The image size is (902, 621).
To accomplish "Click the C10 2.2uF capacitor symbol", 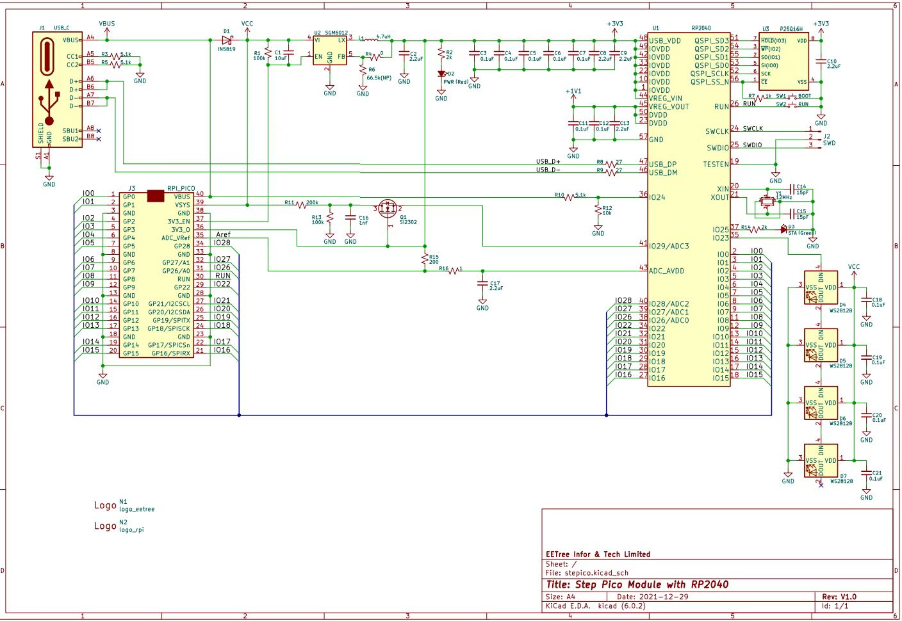I will tap(821, 62).
